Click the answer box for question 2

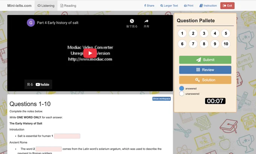pos(49,149)
